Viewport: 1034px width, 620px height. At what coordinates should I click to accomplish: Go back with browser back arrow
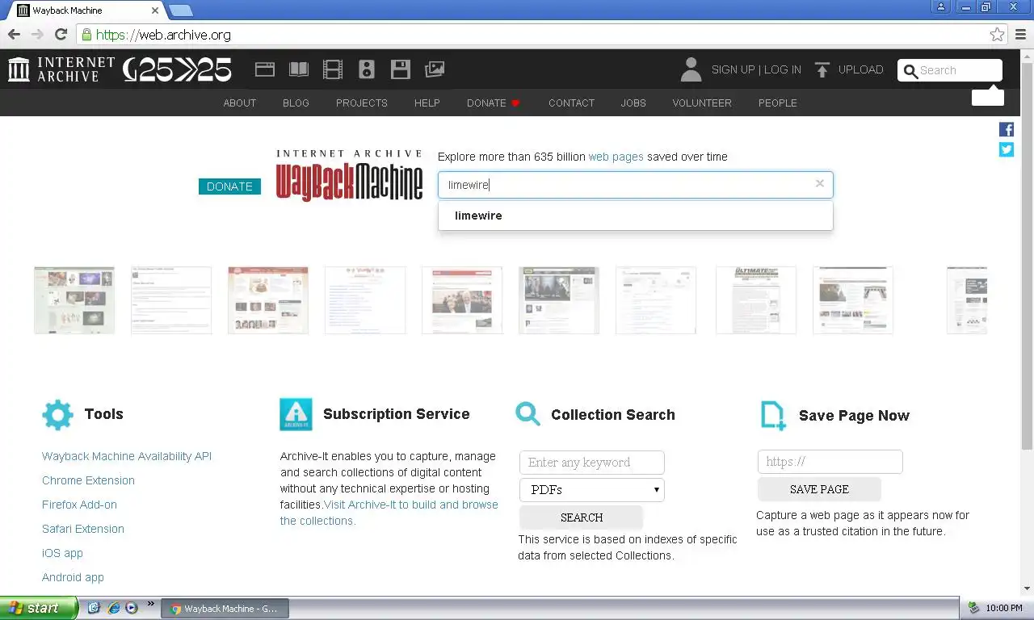coord(14,35)
